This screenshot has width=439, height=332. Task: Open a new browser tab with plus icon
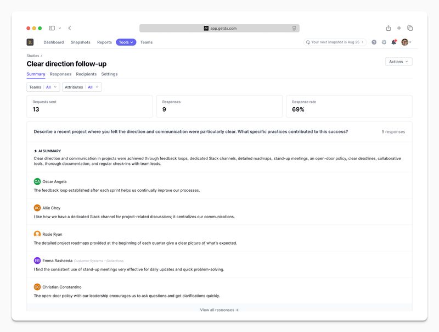coord(399,28)
